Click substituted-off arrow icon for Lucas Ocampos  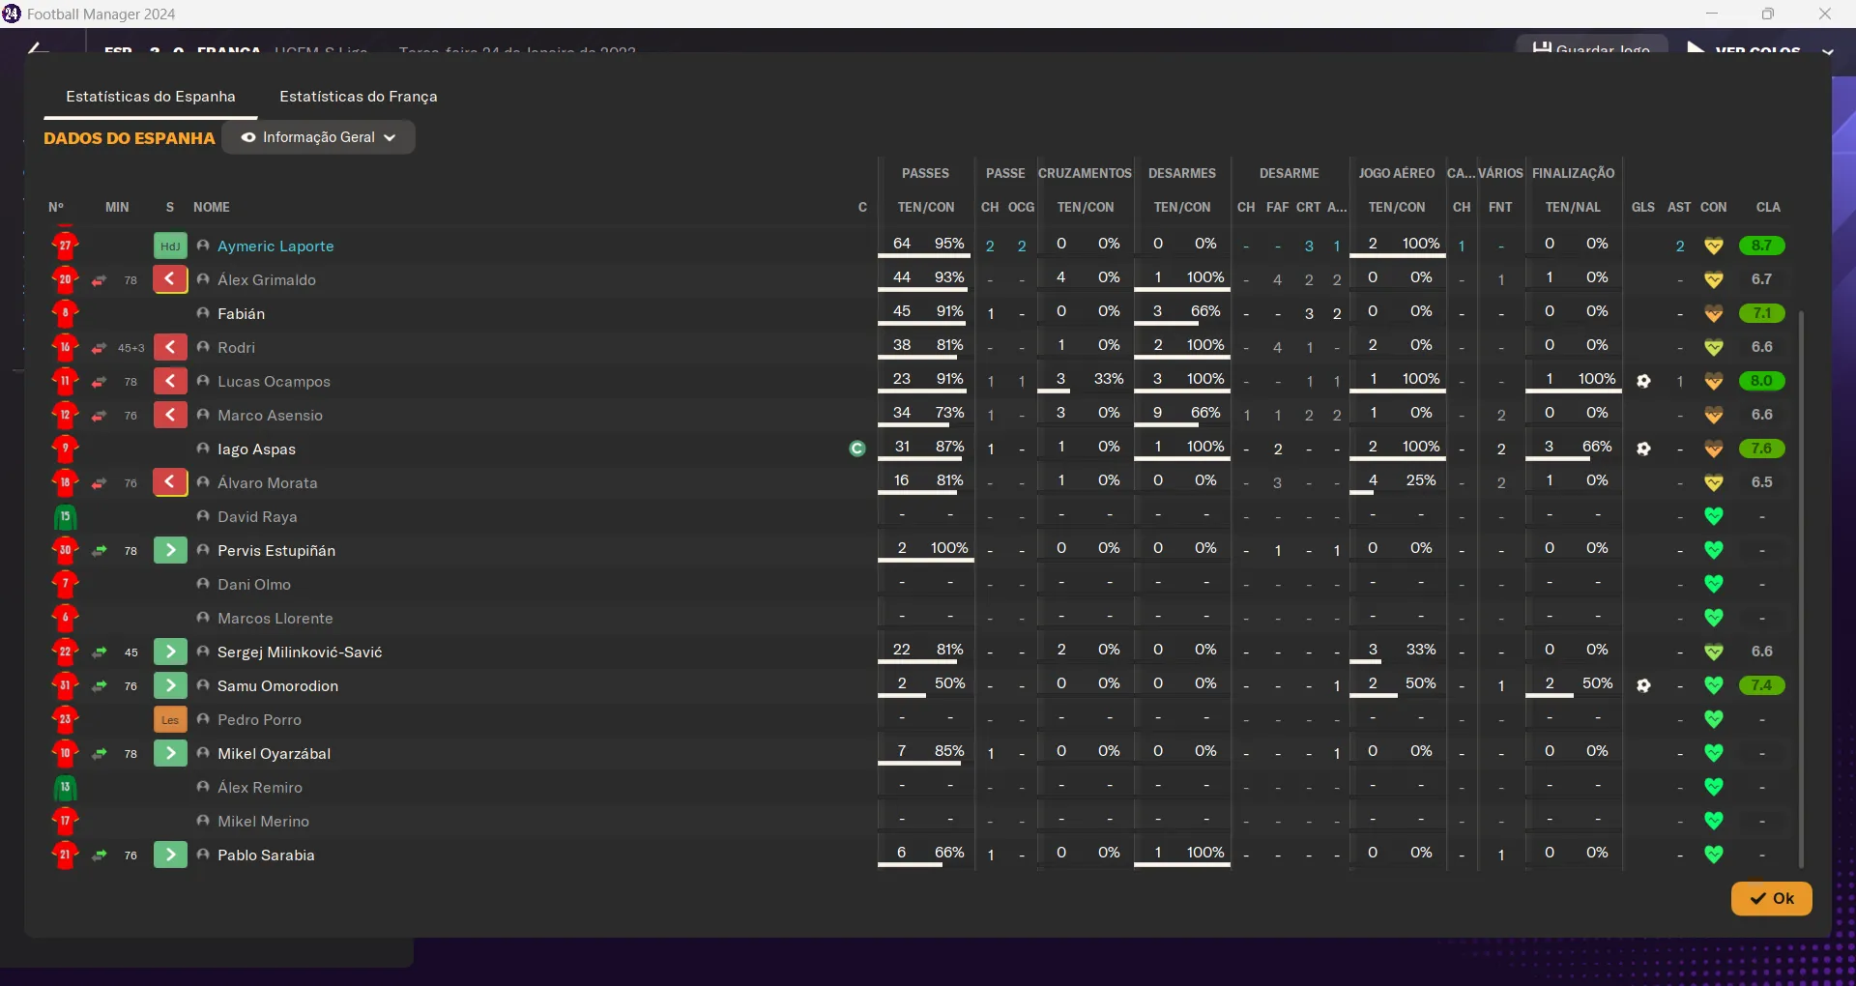point(170,382)
